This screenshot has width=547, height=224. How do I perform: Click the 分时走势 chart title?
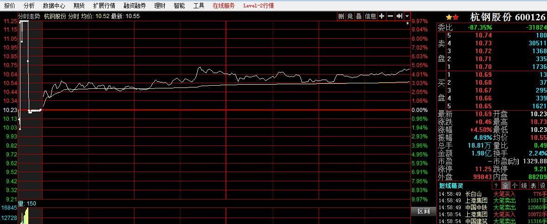pyautogui.click(x=29, y=16)
